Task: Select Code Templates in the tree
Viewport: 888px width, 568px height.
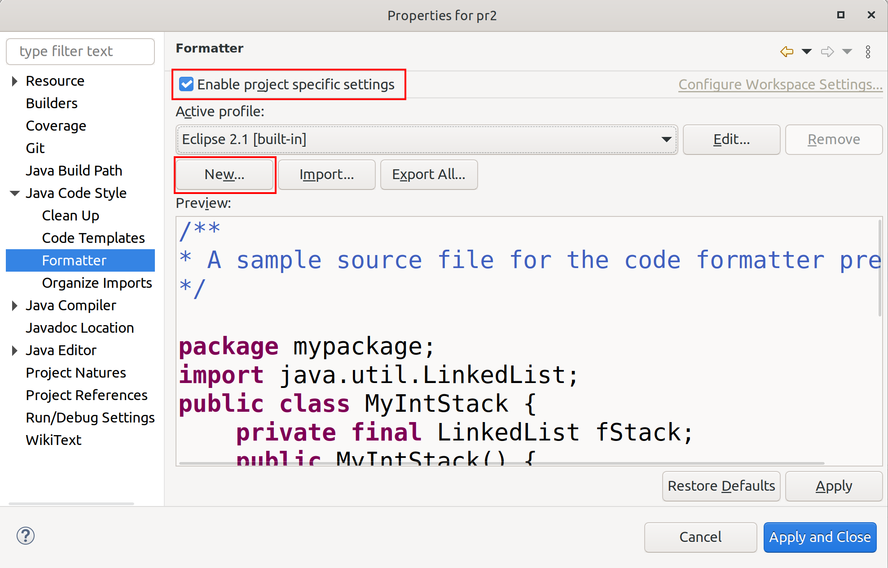Action: [93, 238]
